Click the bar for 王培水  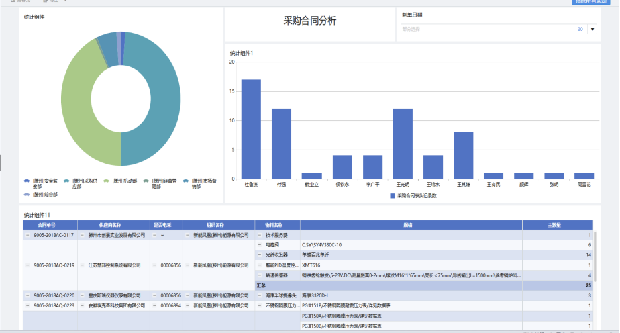pos(433,167)
